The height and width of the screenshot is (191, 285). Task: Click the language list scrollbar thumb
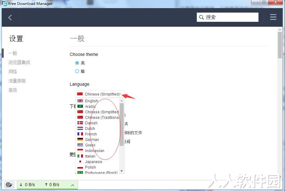(122, 124)
